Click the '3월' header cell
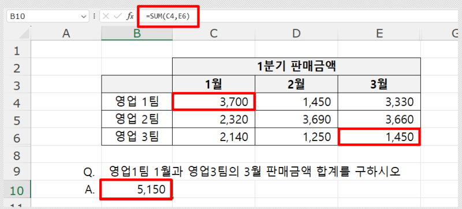Screen dimensions: 462x209 point(379,84)
